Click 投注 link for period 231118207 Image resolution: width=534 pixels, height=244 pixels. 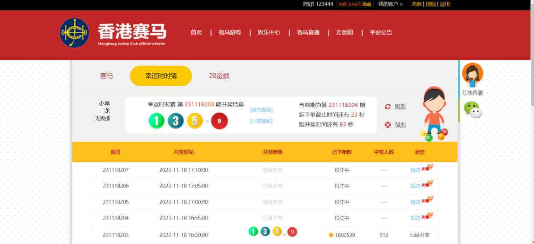coord(415,170)
